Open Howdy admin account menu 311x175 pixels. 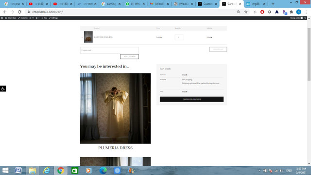(296, 18)
